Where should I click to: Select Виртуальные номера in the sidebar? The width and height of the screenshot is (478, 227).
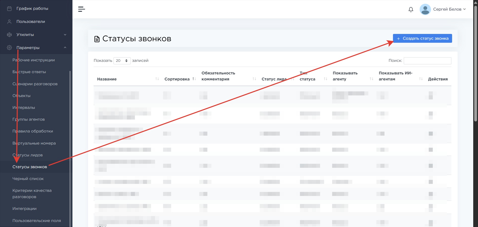point(34,143)
